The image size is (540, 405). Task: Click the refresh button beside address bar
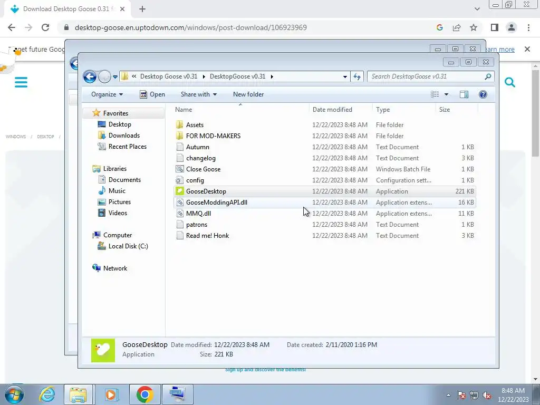tap(357, 76)
